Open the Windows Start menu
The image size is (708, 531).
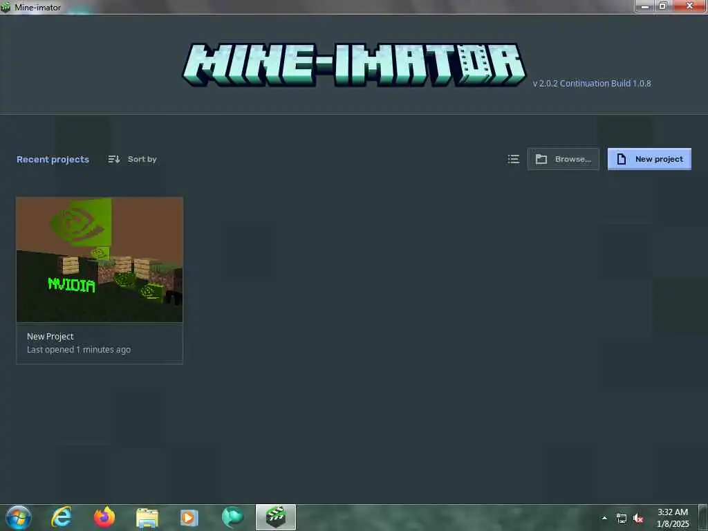pyautogui.click(x=18, y=517)
